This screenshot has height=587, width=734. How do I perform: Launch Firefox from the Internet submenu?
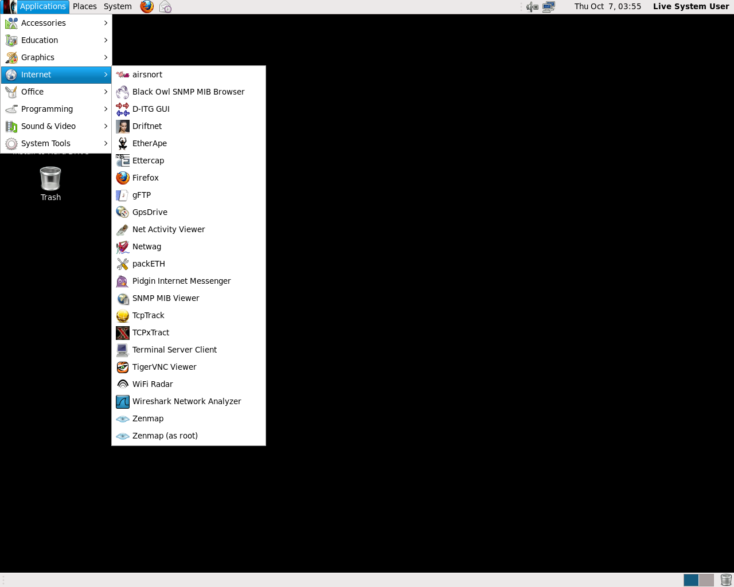(x=189, y=178)
